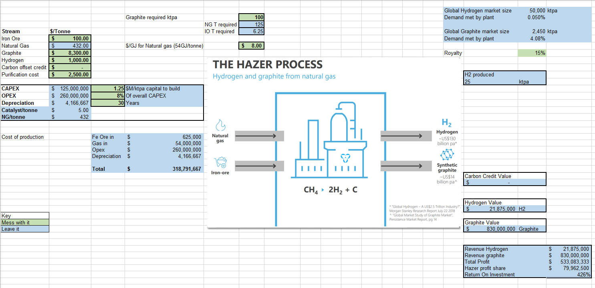Click the Iron-ore wheelbarrow icon
Screen dimensions: 595x288
[x=220, y=162]
